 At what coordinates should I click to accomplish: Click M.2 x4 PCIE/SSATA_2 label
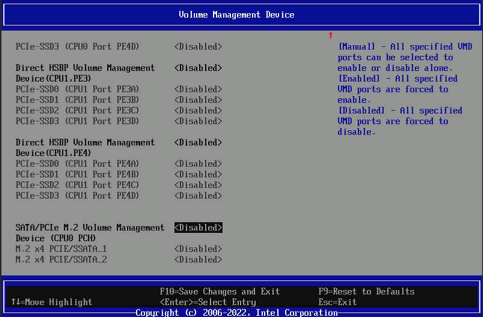[61, 259]
